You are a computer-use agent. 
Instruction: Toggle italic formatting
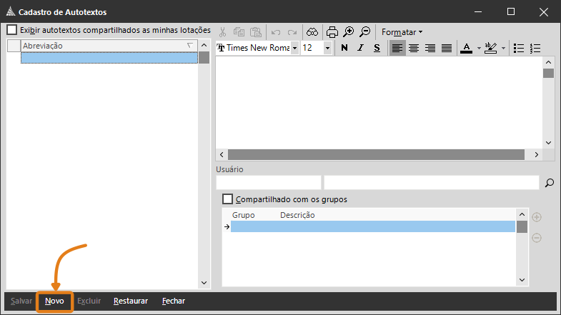pyautogui.click(x=360, y=48)
